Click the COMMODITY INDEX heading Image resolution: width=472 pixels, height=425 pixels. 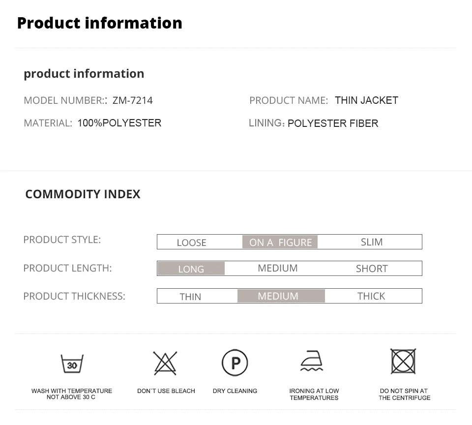tap(83, 194)
